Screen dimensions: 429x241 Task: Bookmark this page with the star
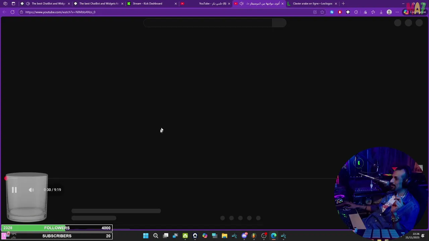click(x=322, y=12)
